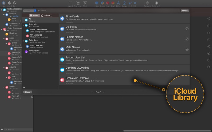Click edit icon on Male Names row
The height and width of the screenshot is (132, 212).
tap(187, 49)
